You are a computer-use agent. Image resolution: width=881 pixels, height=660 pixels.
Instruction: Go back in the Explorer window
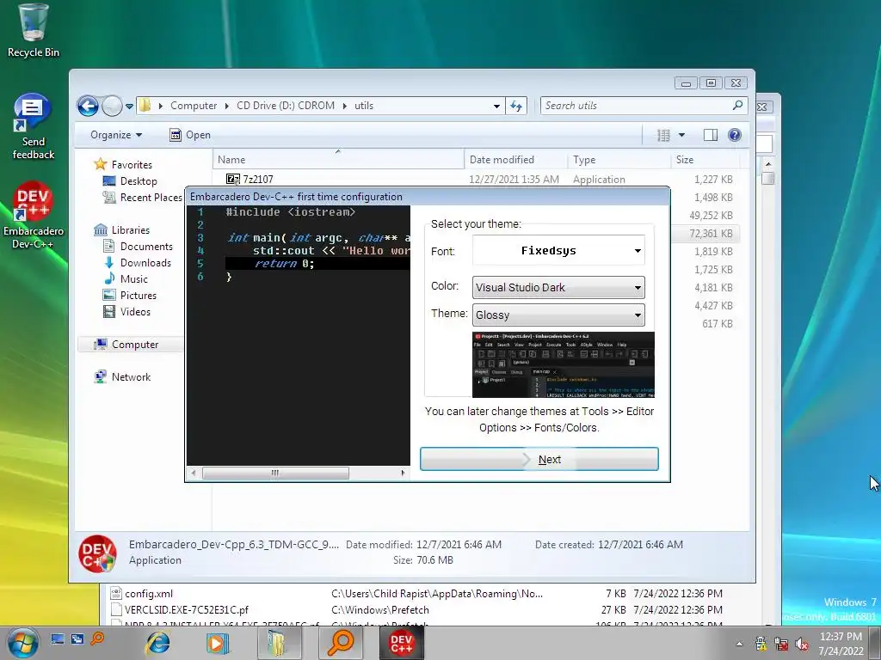click(x=88, y=106)
